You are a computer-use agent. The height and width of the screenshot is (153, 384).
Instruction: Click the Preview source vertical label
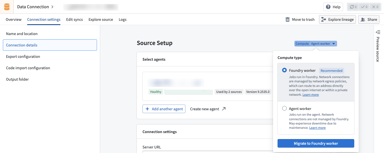point(378,49)
